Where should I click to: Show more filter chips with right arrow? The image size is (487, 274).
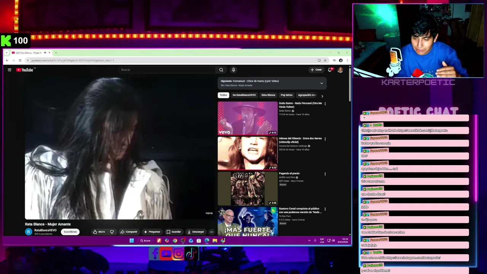322,96
